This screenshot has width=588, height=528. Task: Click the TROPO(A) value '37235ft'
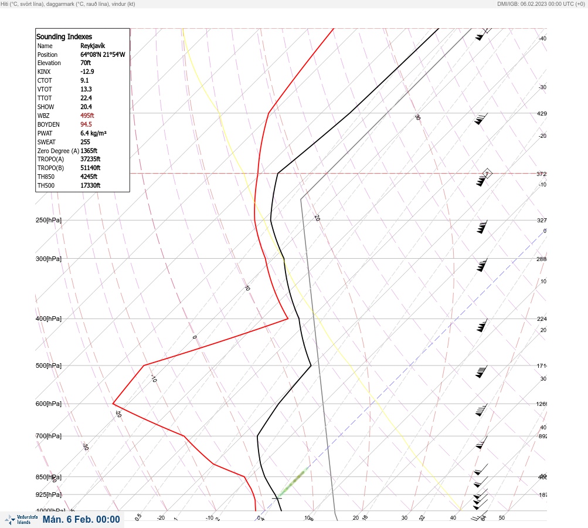point(90,159)
